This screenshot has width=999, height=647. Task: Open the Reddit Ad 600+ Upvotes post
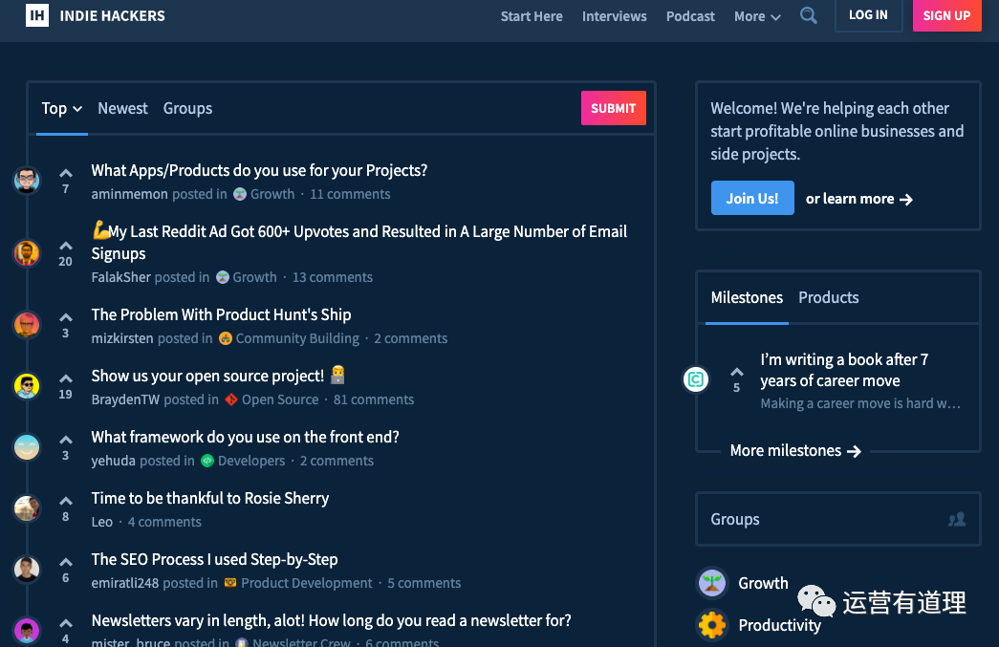click(x=359, y=242)
